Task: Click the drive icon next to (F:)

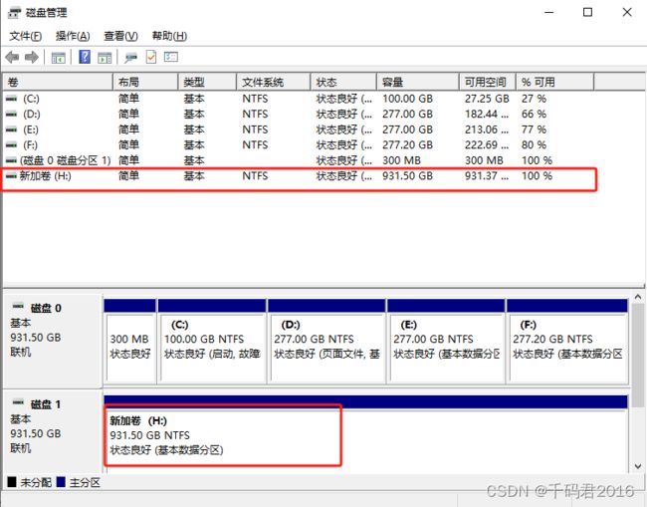Action: point(12,144)
